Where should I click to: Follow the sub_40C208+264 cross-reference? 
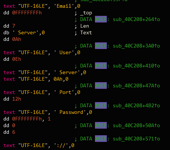coord(136,19)
